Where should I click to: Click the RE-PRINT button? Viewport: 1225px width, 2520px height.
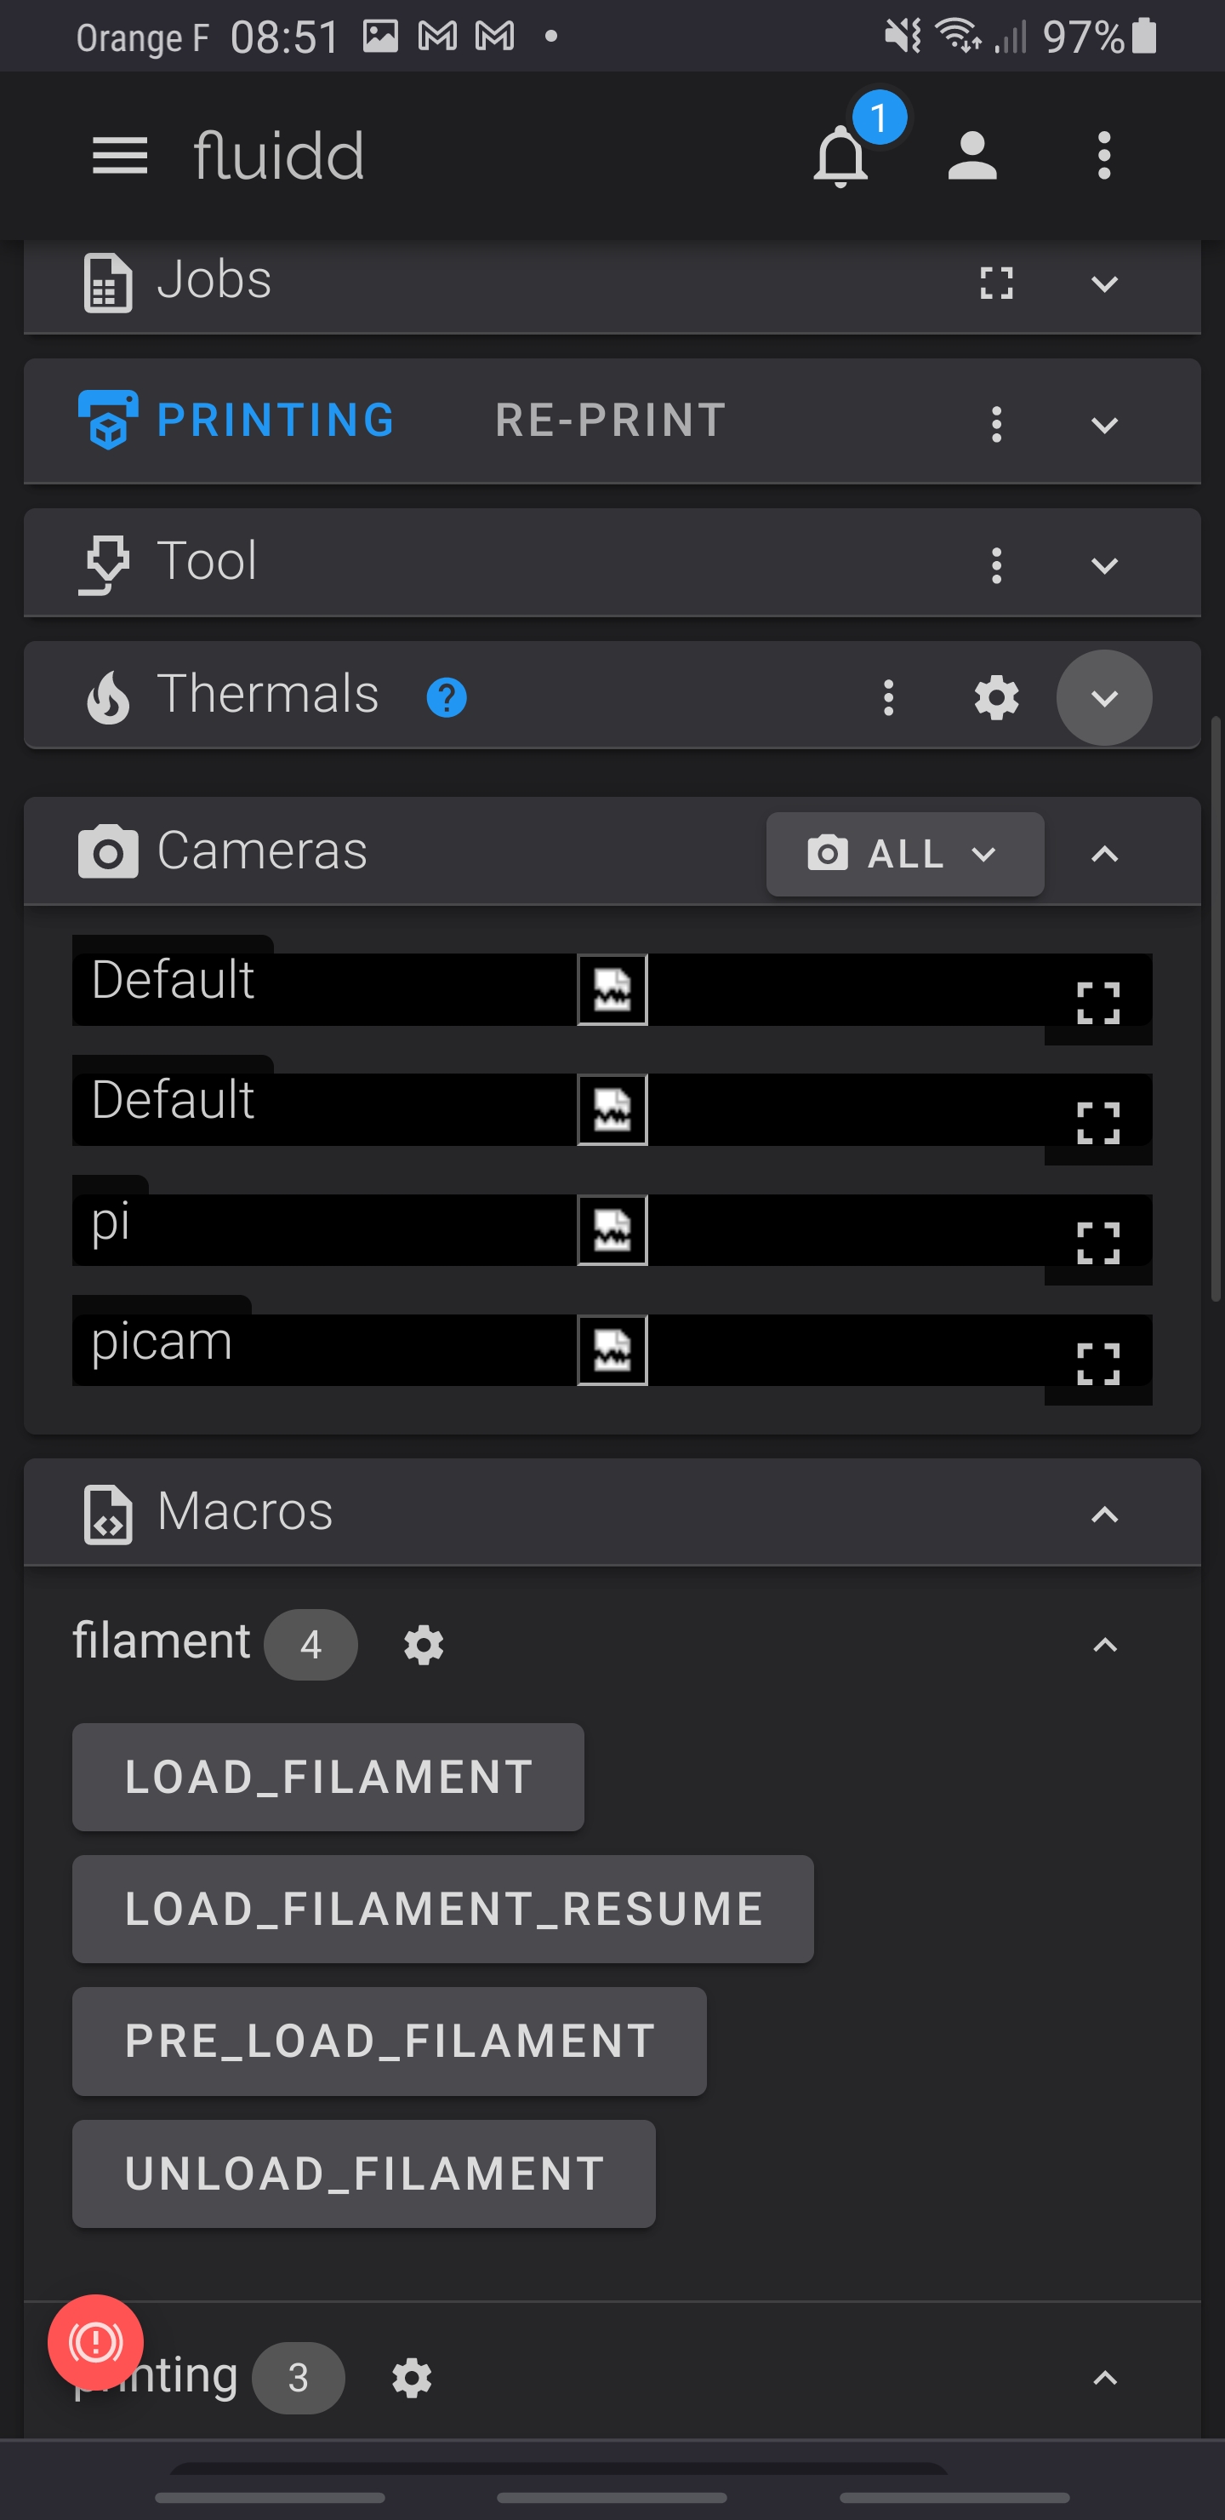(x=608, y=420)
